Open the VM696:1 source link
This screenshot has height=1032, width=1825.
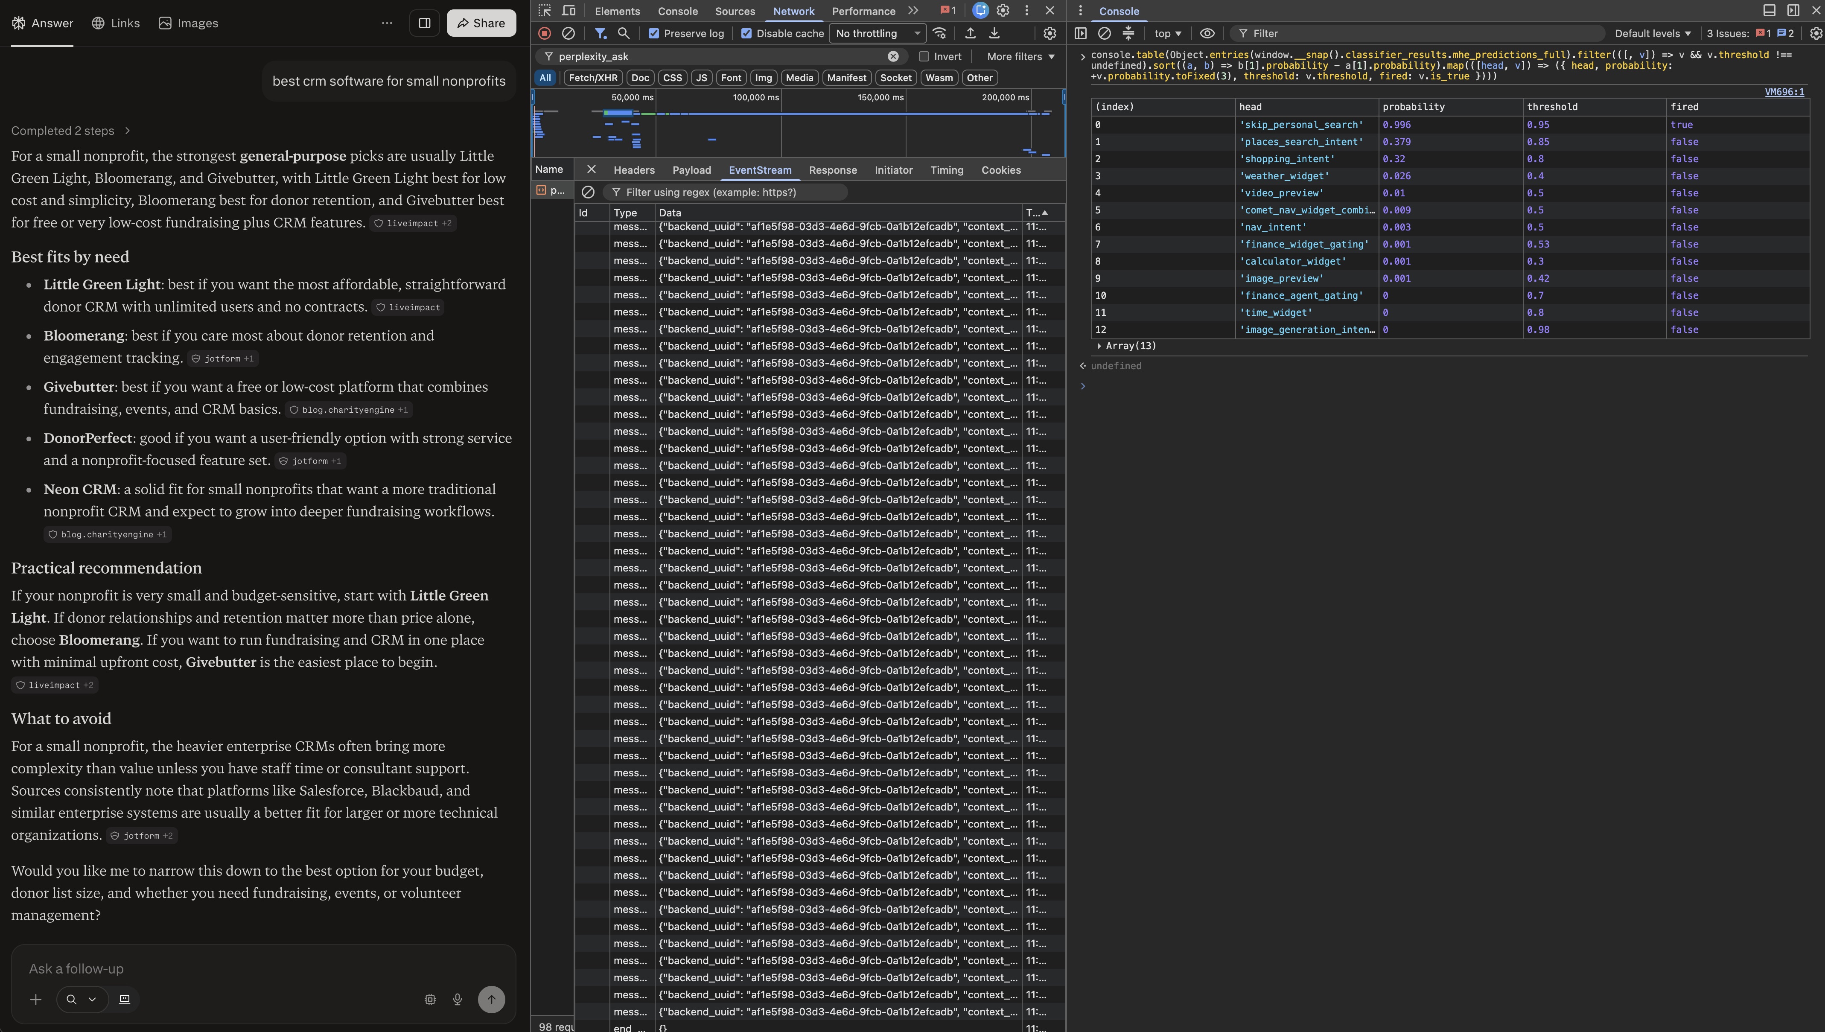tap(1784, 92)
